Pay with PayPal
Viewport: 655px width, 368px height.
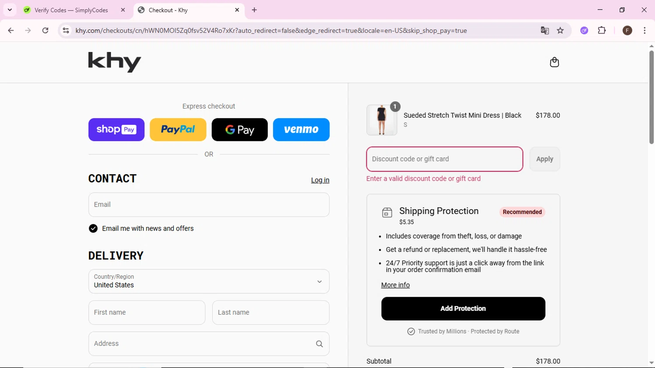(178, 130)
